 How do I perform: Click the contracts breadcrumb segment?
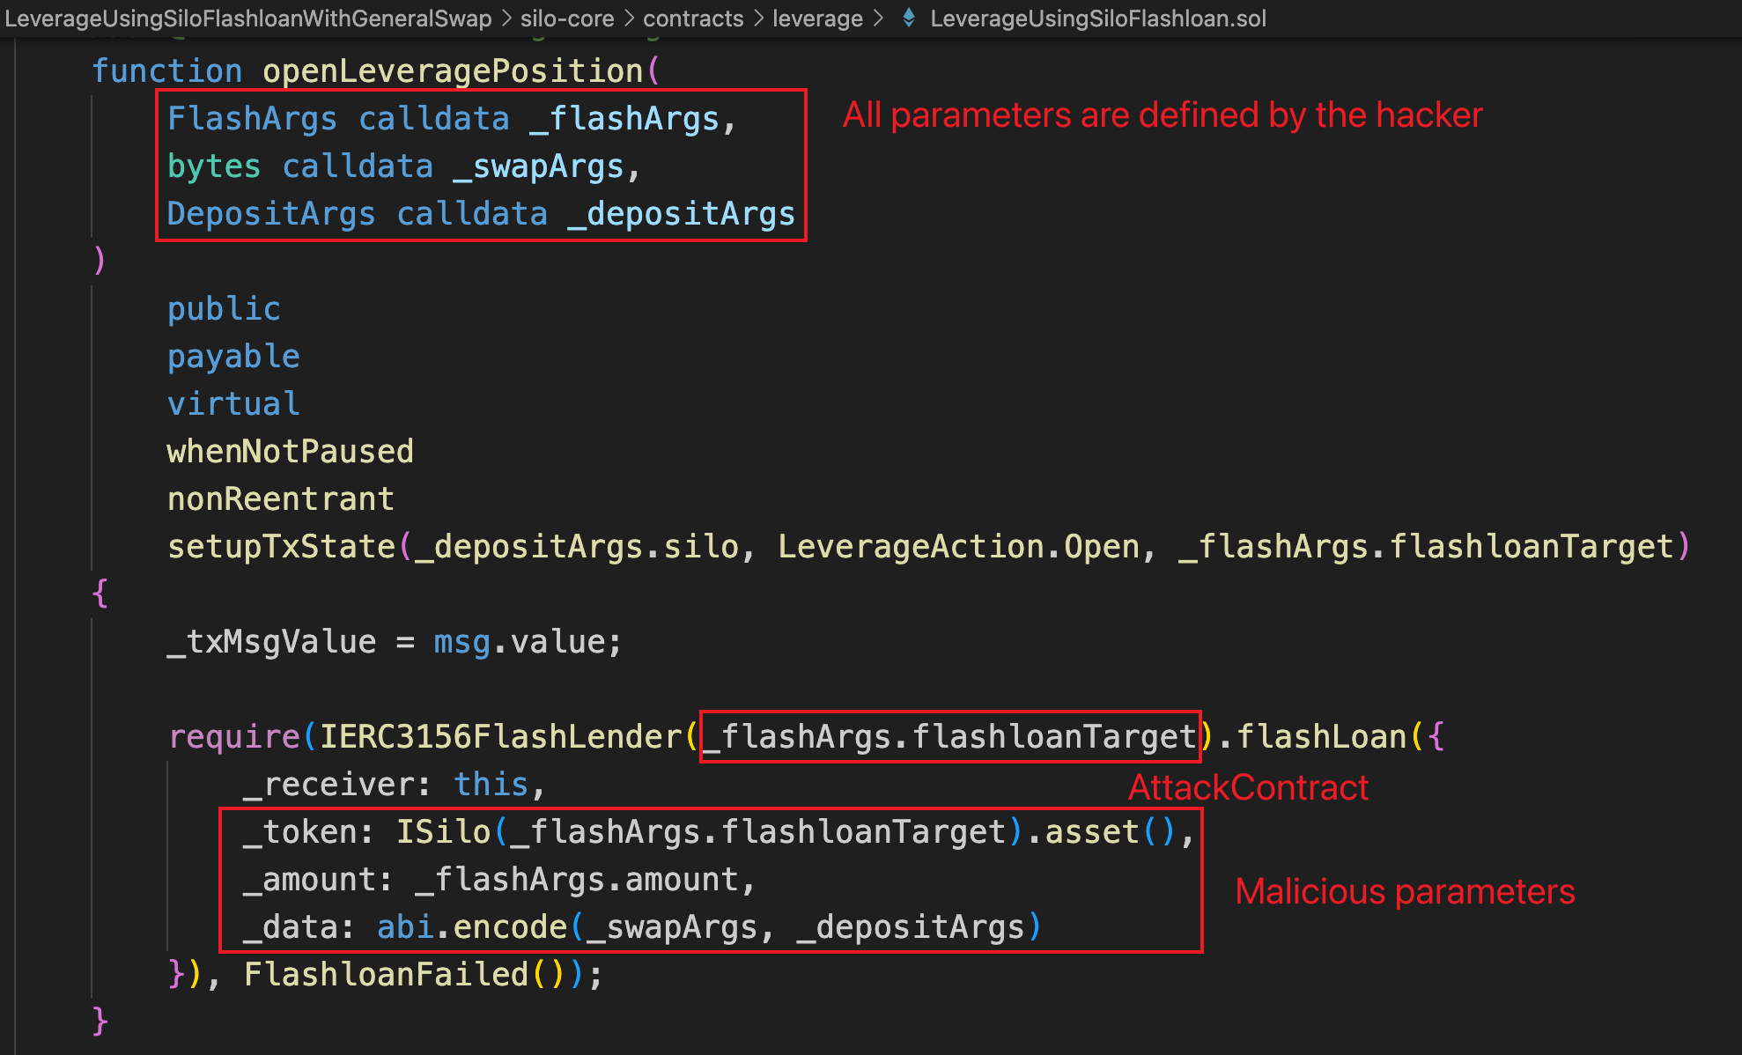pos(693,18)
